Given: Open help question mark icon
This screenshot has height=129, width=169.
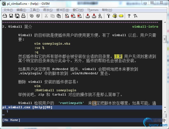Looking at the screenshot, I should click(129, 16).
